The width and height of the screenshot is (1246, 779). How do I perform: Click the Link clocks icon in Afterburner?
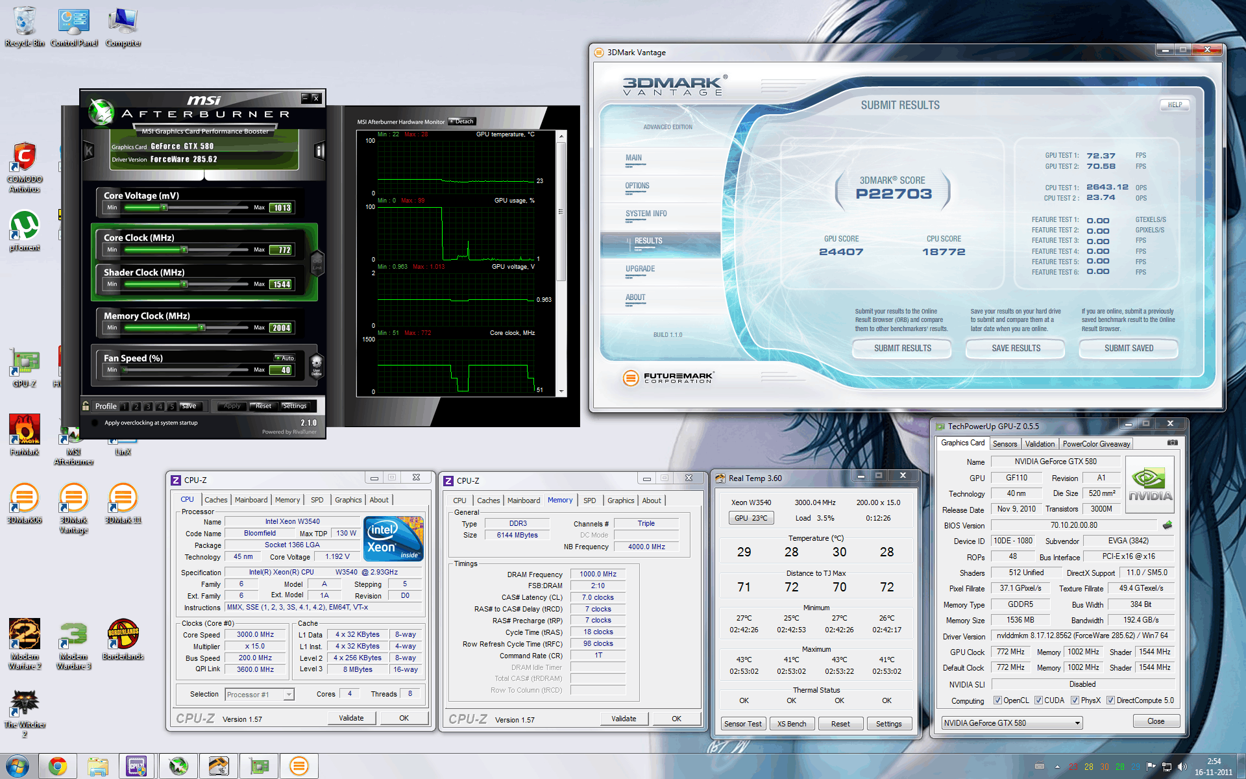[x=317, y=262]
